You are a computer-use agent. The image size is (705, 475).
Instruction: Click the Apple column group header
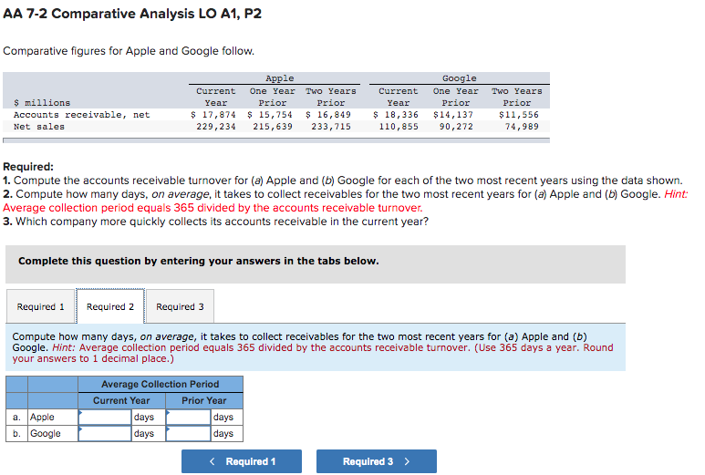(280, 78)
